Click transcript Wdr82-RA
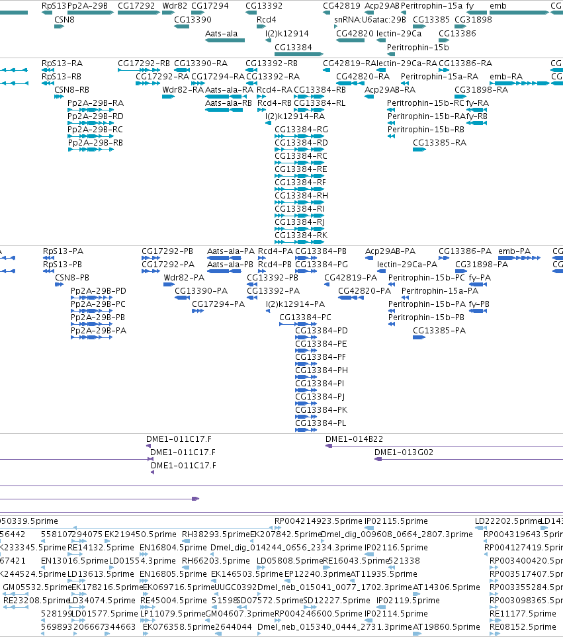Viewport: 563px width, 637px height. click(183, 90)
